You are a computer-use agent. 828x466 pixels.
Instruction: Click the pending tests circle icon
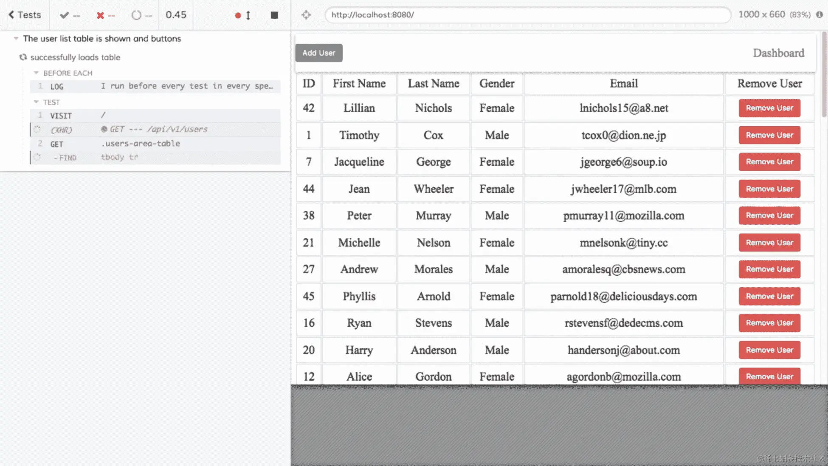coord(136,15)
